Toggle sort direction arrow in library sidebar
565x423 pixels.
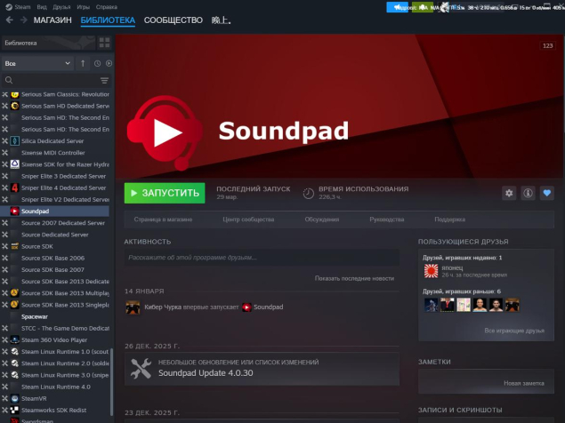83,64
